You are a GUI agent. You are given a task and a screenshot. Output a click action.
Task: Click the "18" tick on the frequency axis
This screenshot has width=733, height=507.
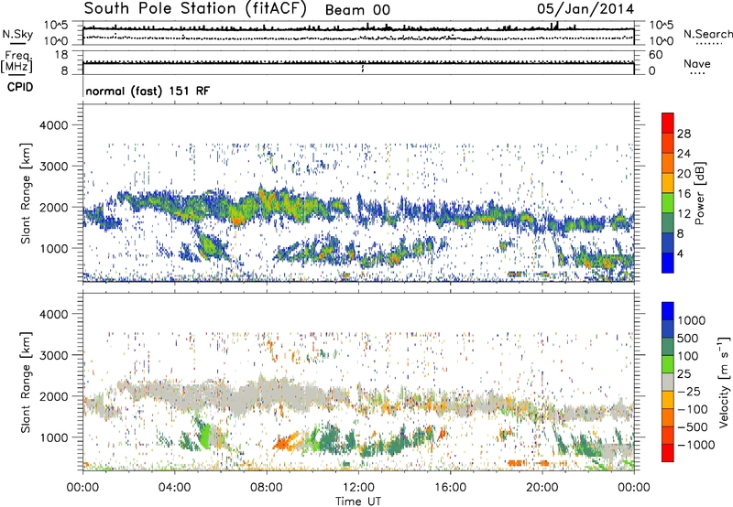61,55
